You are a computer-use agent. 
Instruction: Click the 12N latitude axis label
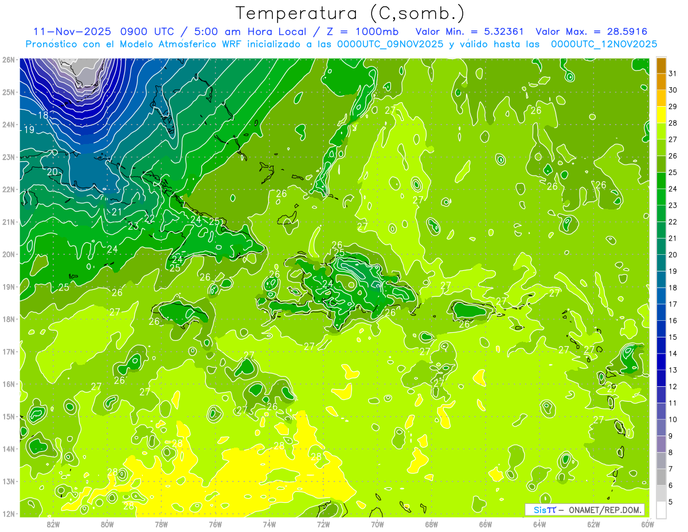click(8, 514)
